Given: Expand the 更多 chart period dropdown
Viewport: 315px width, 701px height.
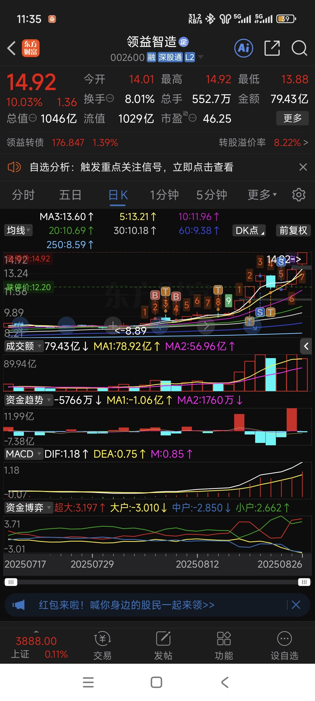Looking at the screenshot, I should click(x=262, y=195).
